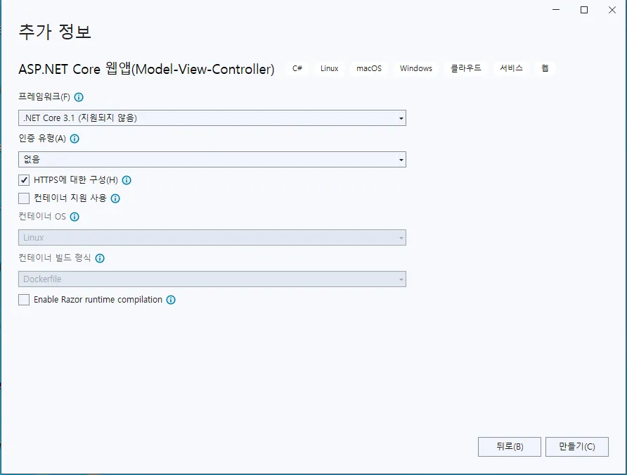
Task: Click the 서비스 tag
Action: pos(512,68)
